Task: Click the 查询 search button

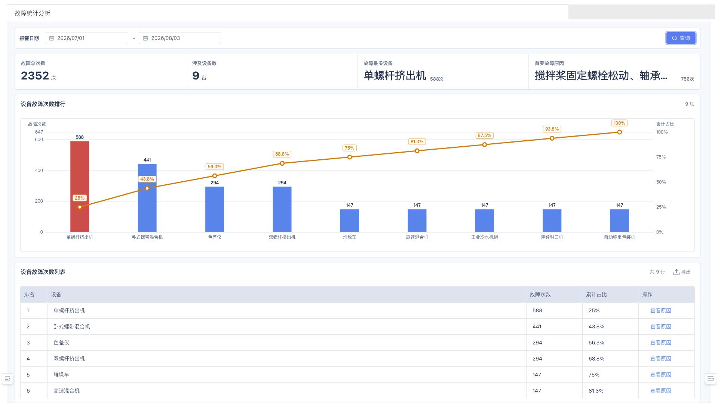Action: click(x=681, y=38)
